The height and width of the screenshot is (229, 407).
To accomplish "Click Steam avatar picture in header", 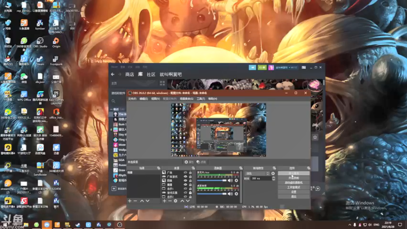I will [271, 68].
